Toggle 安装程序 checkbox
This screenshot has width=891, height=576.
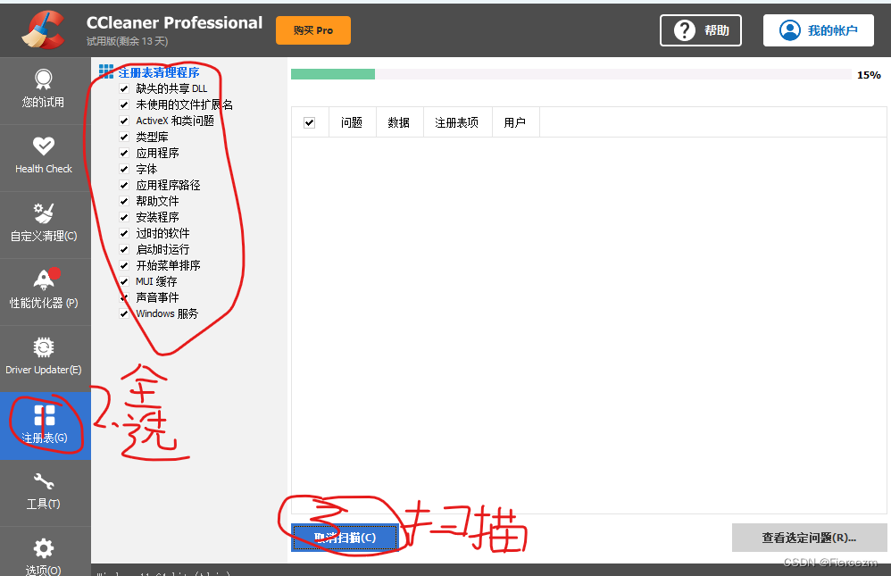(x=124, y=217)
